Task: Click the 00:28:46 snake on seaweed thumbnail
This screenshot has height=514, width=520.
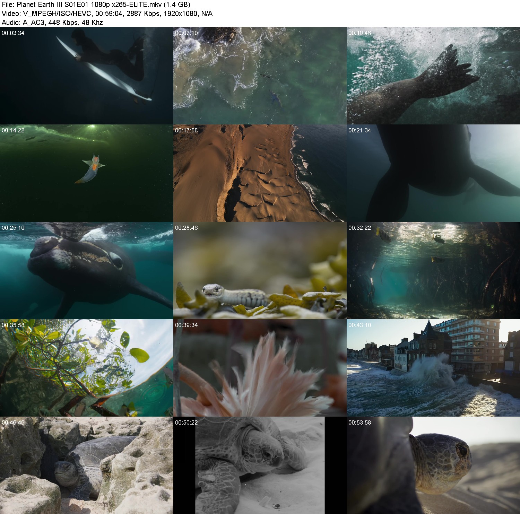Action: click(260, 270)
